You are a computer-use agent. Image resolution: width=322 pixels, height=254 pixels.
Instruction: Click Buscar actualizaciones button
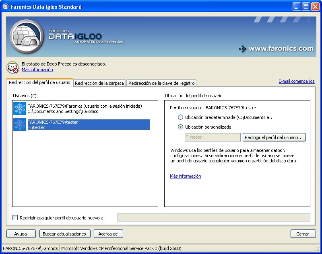pyautogui.click(x=65, y=234)
